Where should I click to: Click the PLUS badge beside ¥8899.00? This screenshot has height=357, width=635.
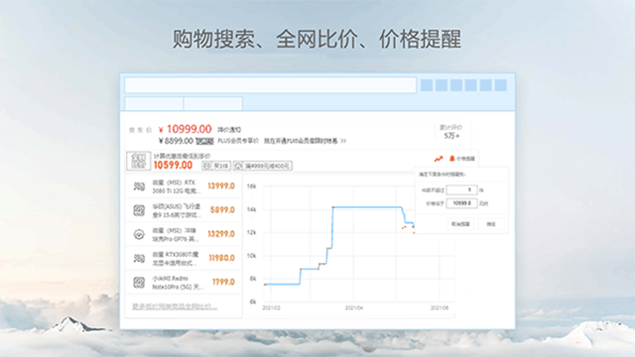point(204,141)
